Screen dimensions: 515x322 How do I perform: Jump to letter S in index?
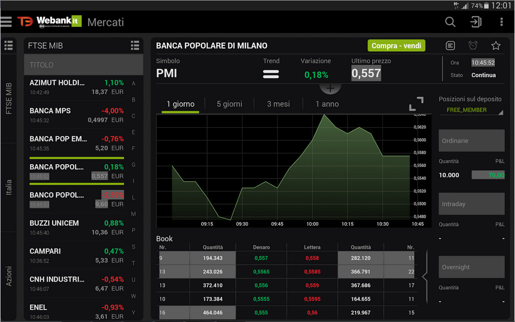pos(133,247)
